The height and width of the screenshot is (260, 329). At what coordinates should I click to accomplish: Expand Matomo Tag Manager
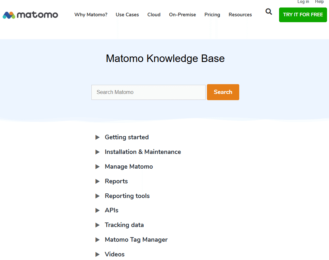point(136,239)
